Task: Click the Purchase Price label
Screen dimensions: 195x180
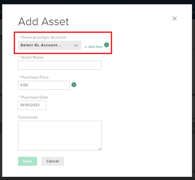Action: tap(35, 77)
